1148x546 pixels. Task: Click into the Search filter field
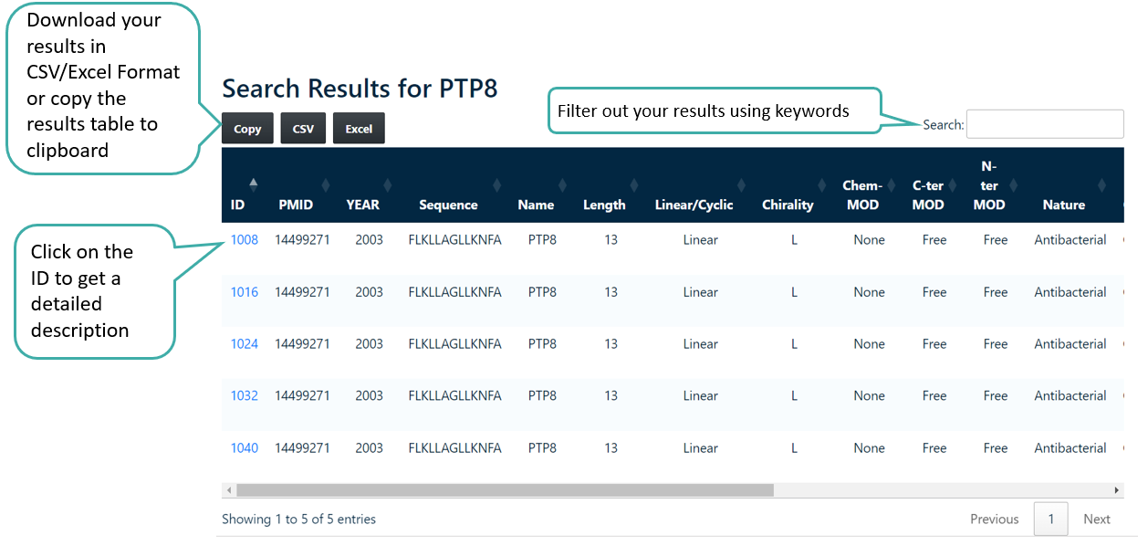[x=1044, y=124]
